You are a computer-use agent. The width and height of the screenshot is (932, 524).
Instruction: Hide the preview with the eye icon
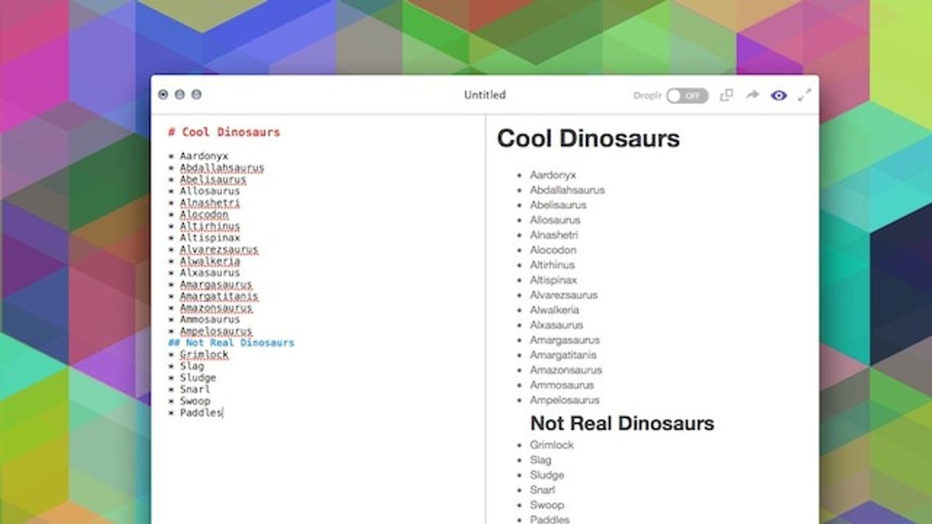tap(778, 95)
